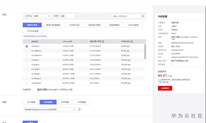Click the red 立即购买 button
Viewport: 206px width, 123px height.
[165, 88]
